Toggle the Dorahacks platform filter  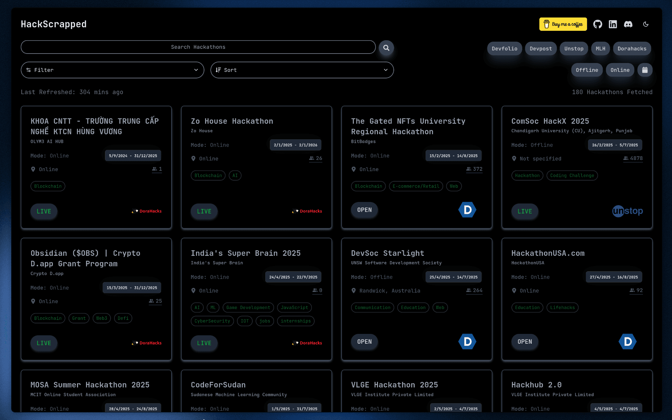[632, 49]
